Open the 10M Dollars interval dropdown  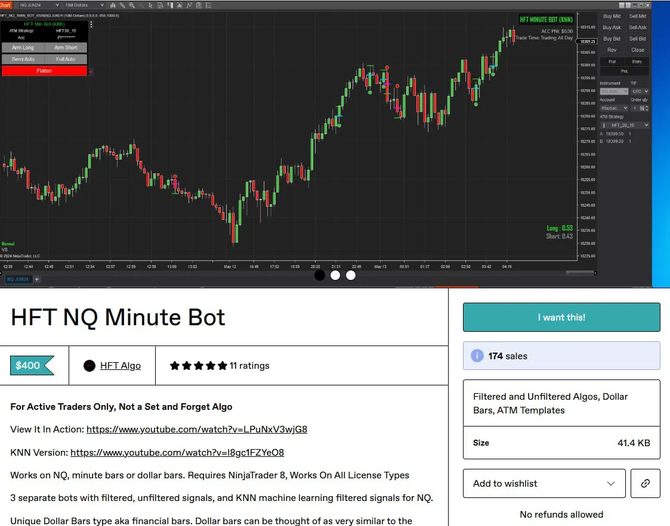(84, 5)
